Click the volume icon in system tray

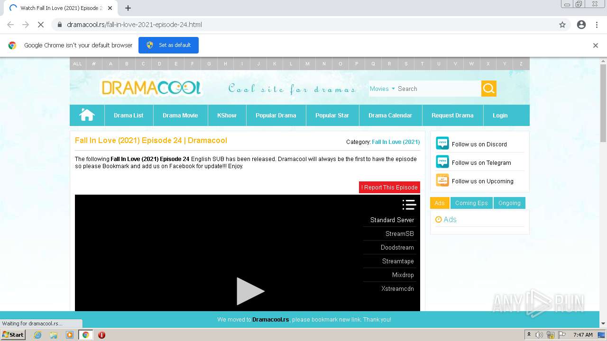[539, 335]
